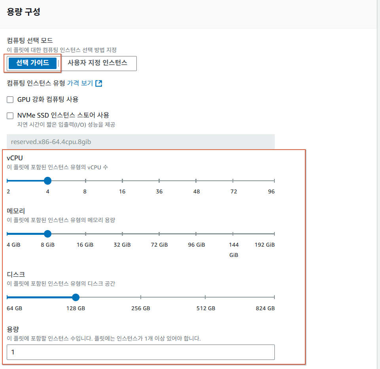Enable GPU 강화 컴퓨팅 사용 checkbox

11,99
